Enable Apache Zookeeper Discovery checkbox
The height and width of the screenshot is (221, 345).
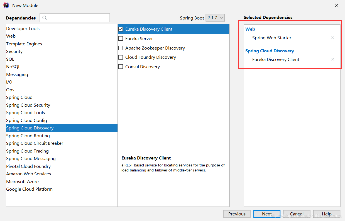click(121, 48)
